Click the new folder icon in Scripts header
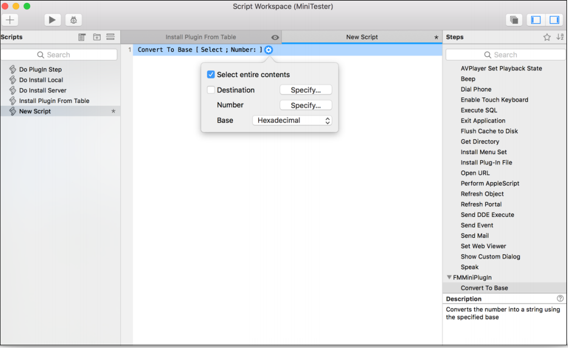568x348 pixels. tap(97, 37)
